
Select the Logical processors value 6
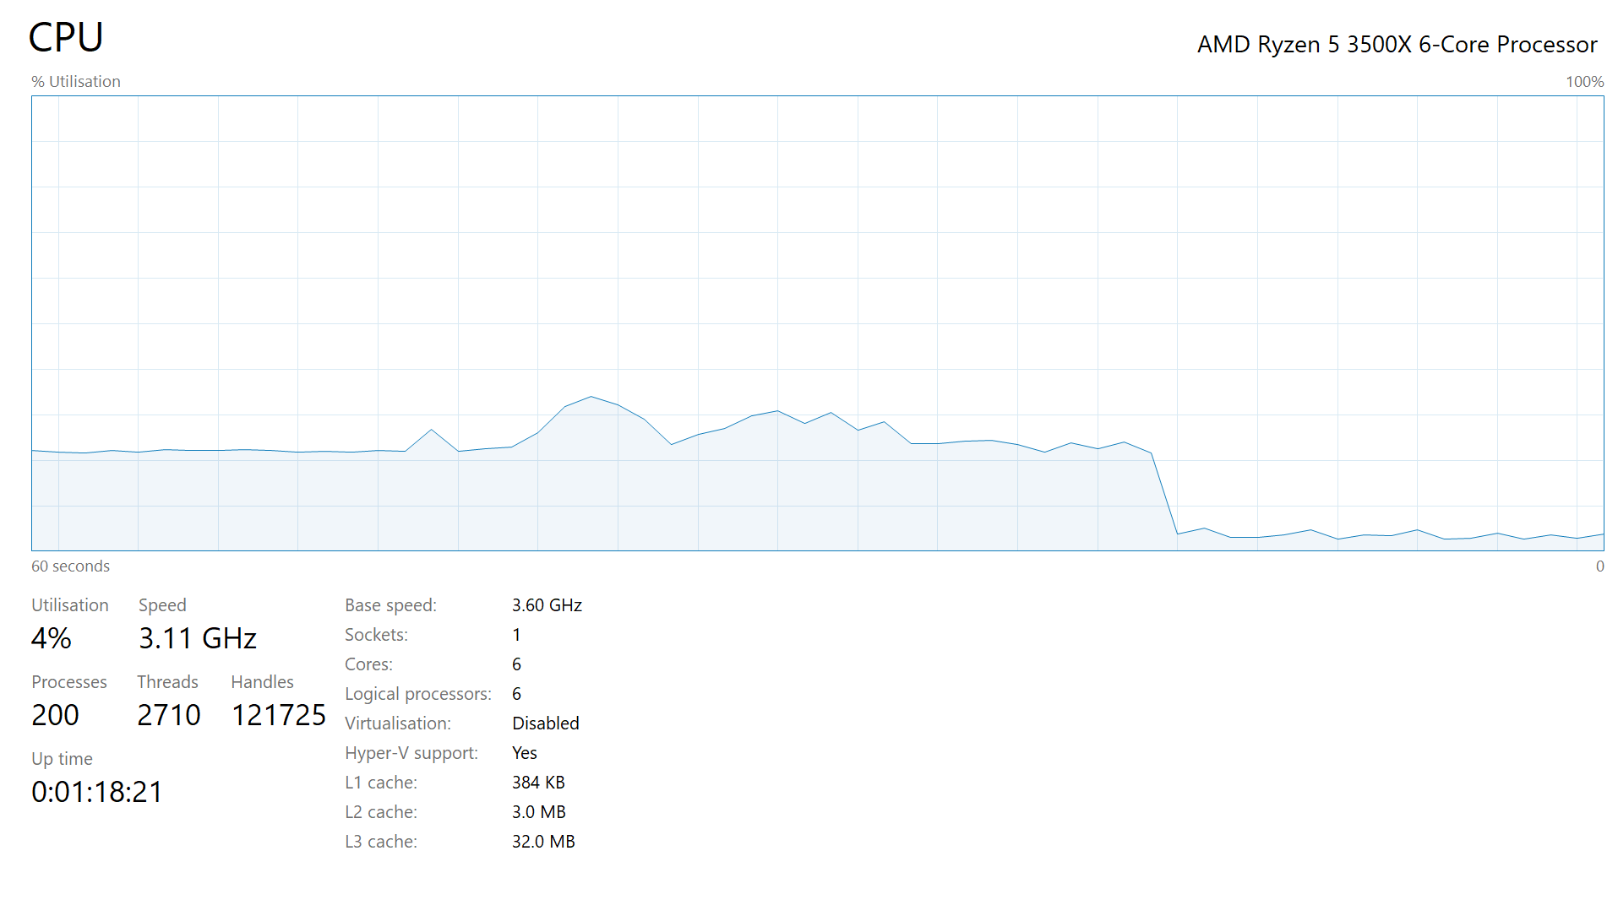[x=516, y=694]
